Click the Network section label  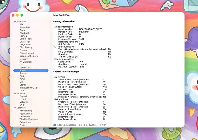(x=21, y=94)
